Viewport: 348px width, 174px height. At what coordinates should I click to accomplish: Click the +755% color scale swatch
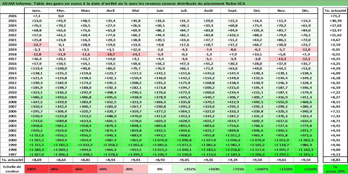point(233,169)
